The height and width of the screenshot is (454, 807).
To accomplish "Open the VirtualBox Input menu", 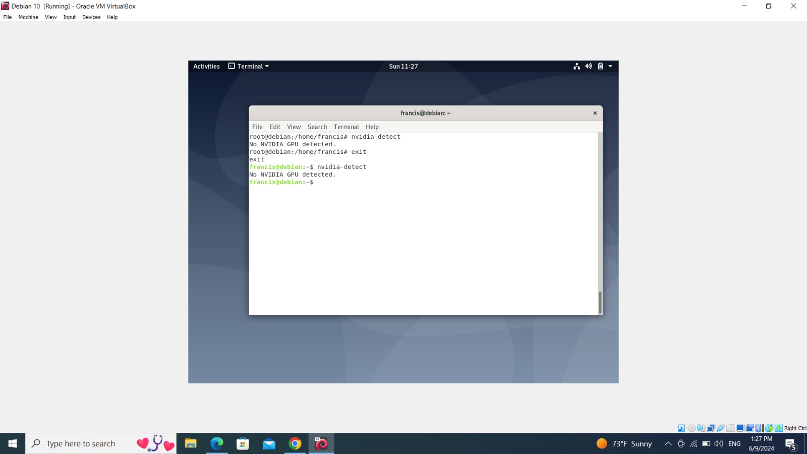I will [x=70, y=17].
